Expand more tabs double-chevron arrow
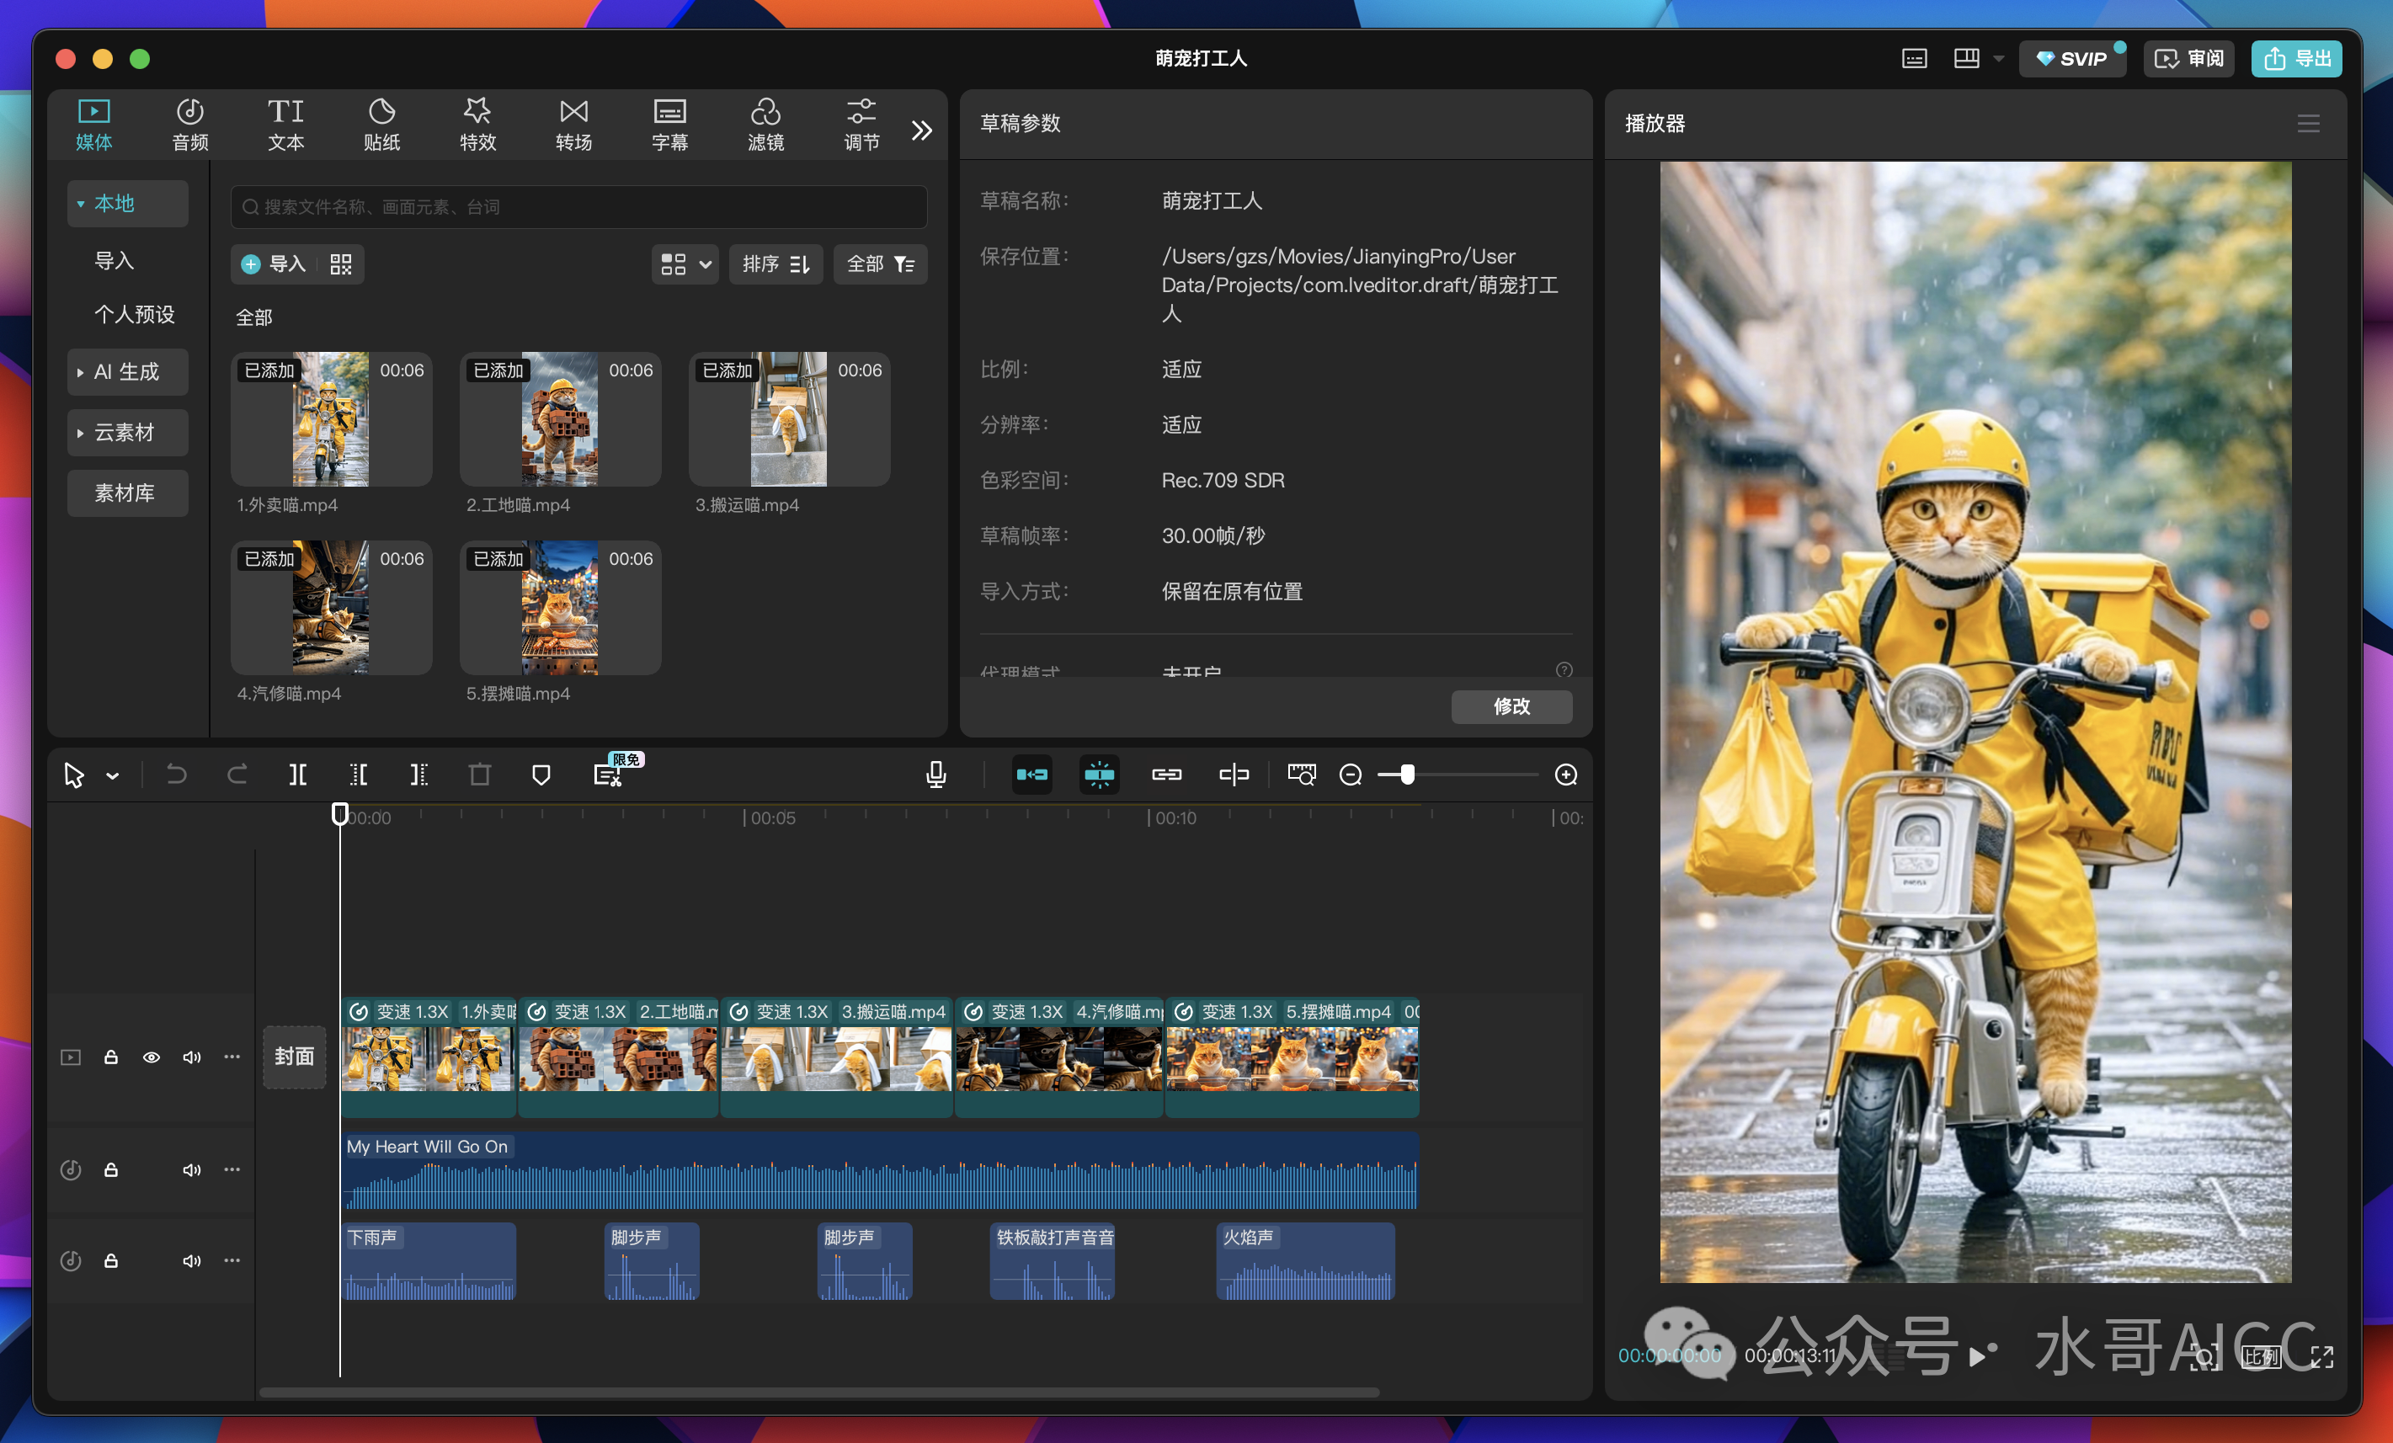 (922, 130)
